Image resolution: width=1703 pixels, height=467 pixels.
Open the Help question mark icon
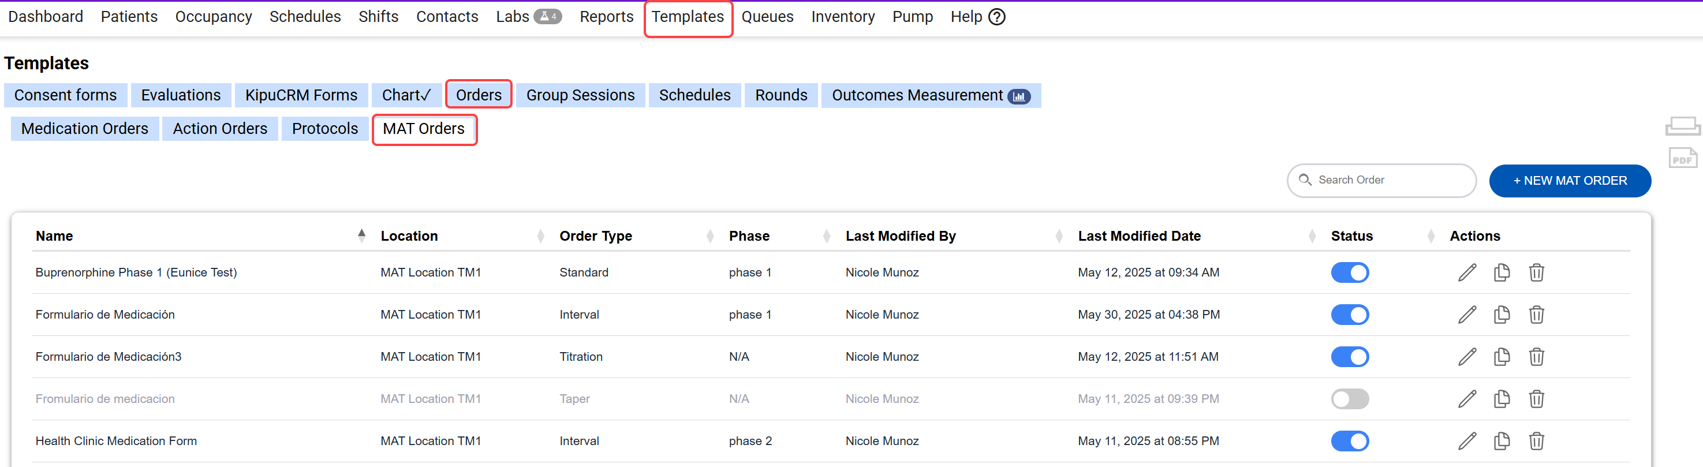point(996,17)
